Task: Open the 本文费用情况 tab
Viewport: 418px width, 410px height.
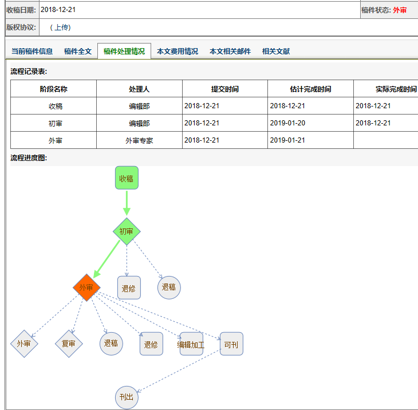Action: pos(178,51)
